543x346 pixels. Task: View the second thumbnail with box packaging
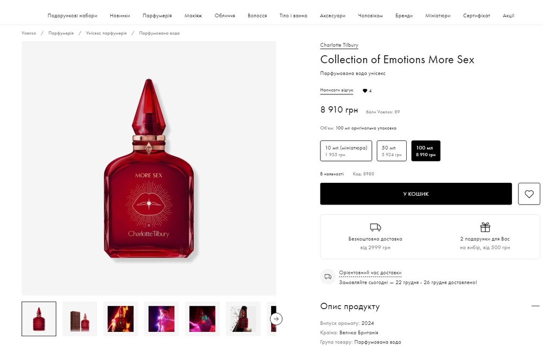80,319
